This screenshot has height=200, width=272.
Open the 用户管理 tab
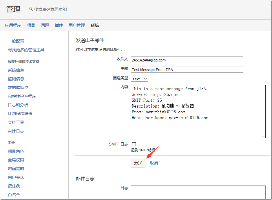[77, 25]
